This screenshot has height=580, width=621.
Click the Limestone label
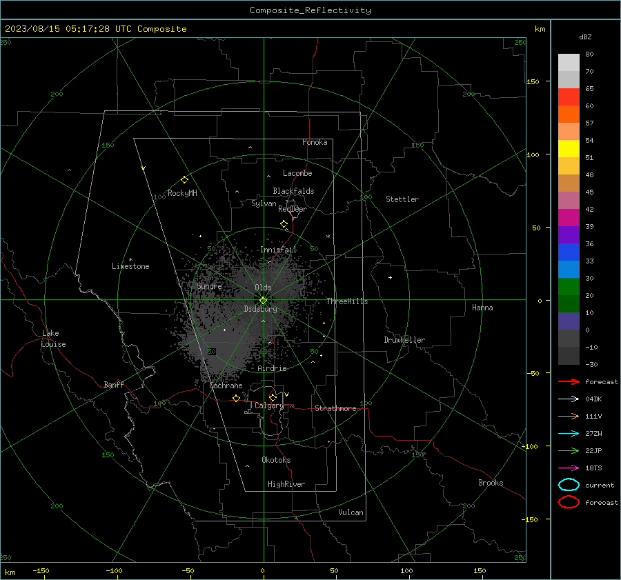[130, 266]
